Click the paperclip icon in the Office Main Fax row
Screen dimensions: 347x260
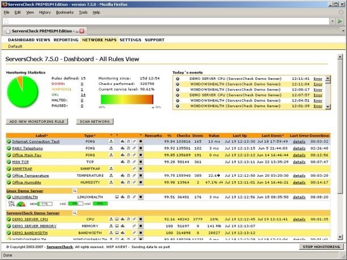click(x=134, y=155)
